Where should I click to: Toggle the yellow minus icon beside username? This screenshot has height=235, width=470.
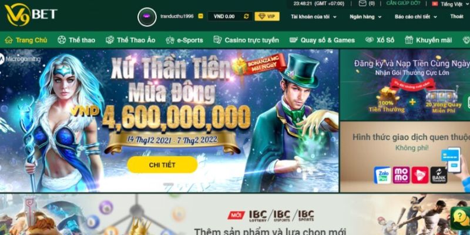pos(200,16)
